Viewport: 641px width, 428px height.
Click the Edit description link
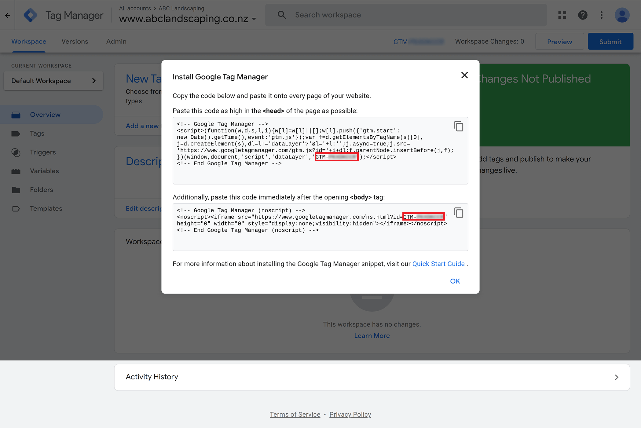click(x=144, y=208)
